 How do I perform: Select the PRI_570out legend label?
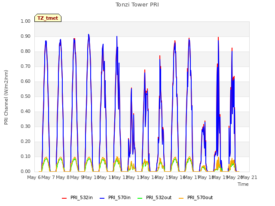(x=200, y=197)
